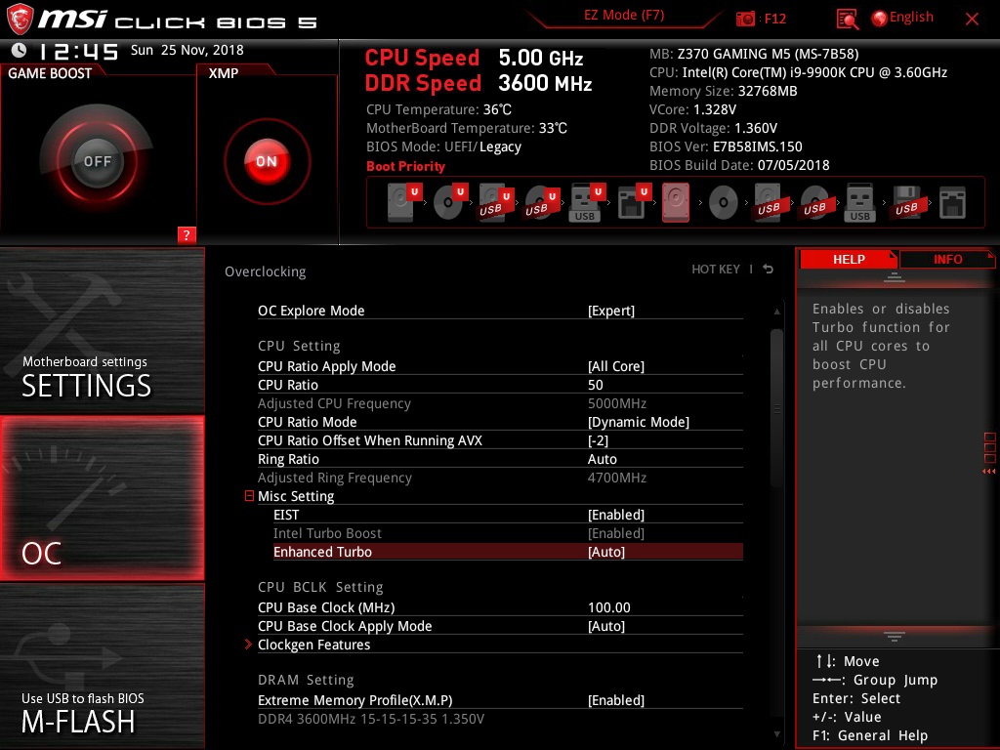Edit the CPU Ratio value 50

595,385
